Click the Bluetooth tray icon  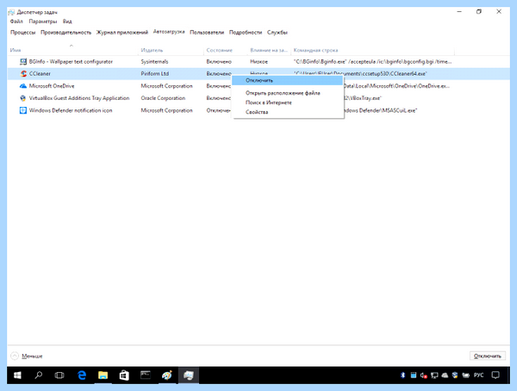[x=402, y=375]
